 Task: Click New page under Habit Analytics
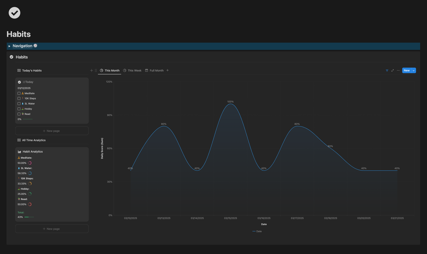[x=52, y=229]
